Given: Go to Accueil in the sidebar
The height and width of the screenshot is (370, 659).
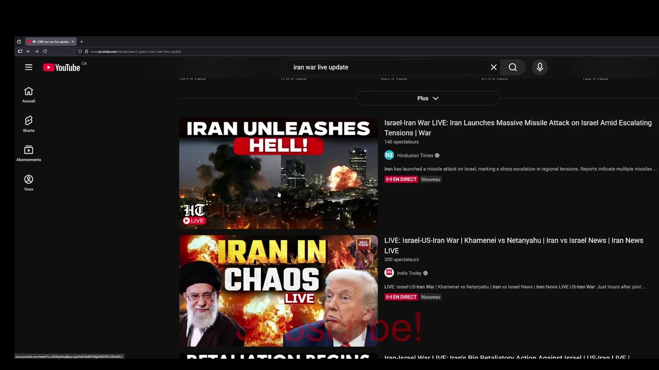Looking at the screenshot, I should 28,95.
